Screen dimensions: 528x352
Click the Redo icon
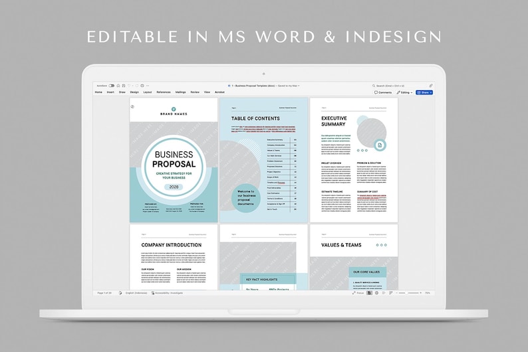(x=137, y=86)
